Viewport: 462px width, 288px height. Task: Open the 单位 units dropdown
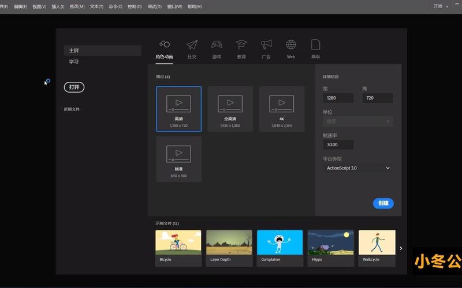[358, 122]
